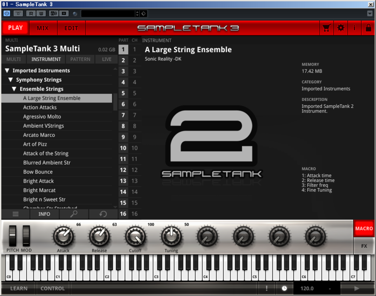Select Agressivo Molto instrument
The width and height of the screenshot is (376, 296).
coord(57,116)
